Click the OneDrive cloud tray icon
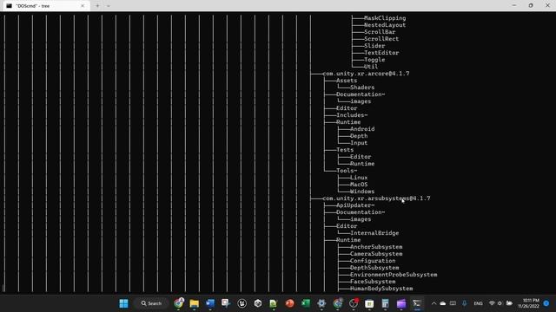The image size is (556, 312). [443, 303]
